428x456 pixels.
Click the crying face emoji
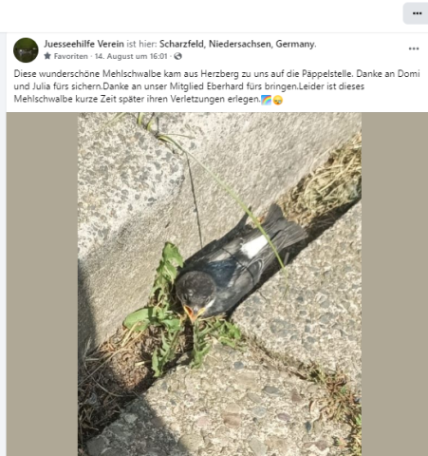coord(278,100)
